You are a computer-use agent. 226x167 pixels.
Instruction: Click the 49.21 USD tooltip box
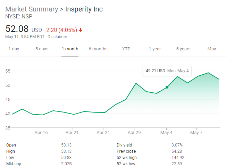pos(167,70)
